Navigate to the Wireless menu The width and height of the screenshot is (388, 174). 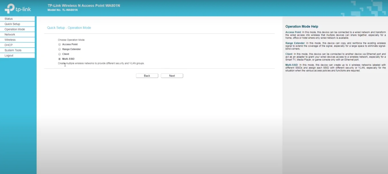coord(10,40)
